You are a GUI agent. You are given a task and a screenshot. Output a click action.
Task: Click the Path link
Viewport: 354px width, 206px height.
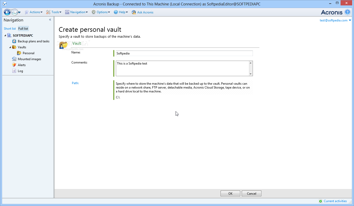75,83
